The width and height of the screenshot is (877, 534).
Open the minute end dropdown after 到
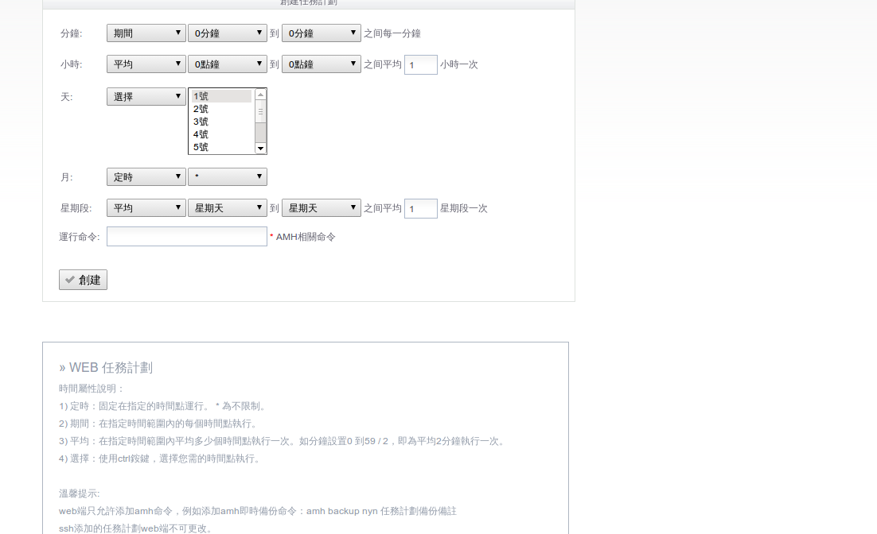coord(322,33)
